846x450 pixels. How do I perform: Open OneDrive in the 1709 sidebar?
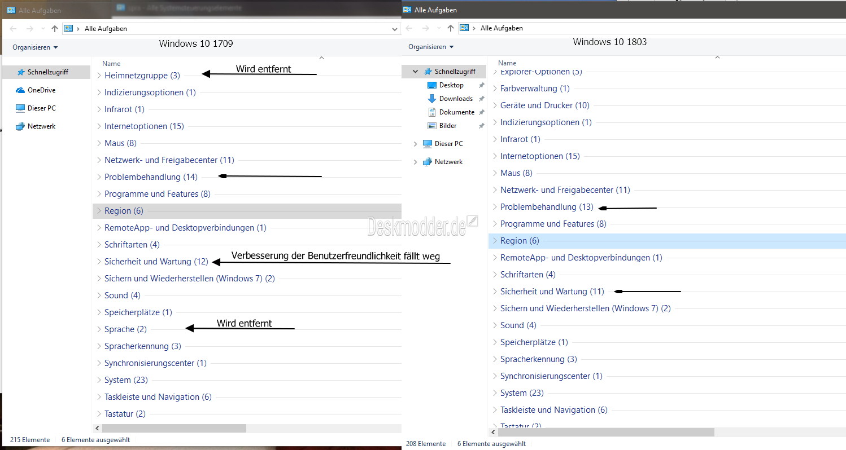tap(35, 90)
